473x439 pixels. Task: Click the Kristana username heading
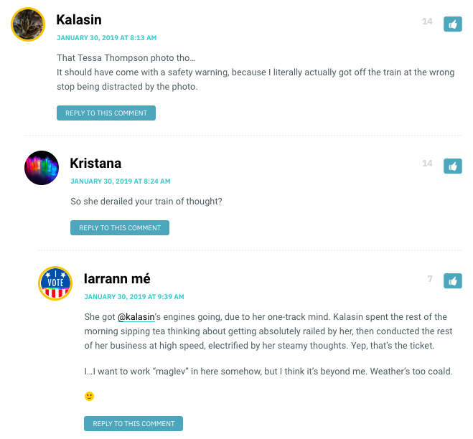(x=95, y=163)
